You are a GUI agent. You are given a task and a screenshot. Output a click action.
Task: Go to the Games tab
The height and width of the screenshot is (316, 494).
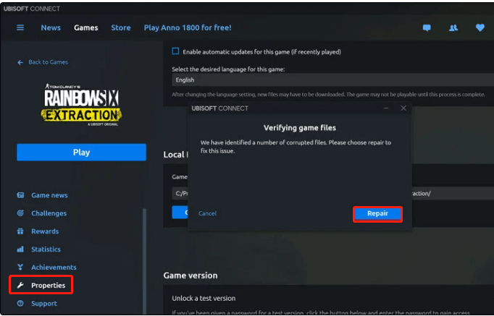[86, 27]
